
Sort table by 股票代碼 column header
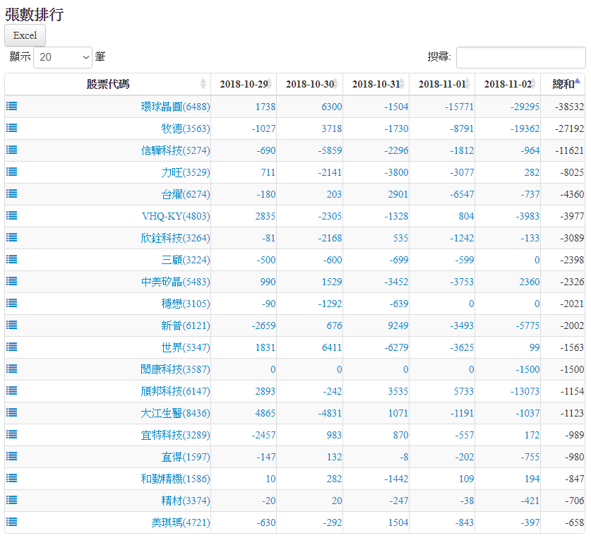click(x=107, y=84)
